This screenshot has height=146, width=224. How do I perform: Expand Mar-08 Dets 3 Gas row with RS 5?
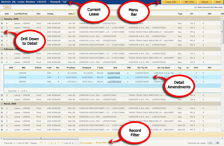coord(2,117)
